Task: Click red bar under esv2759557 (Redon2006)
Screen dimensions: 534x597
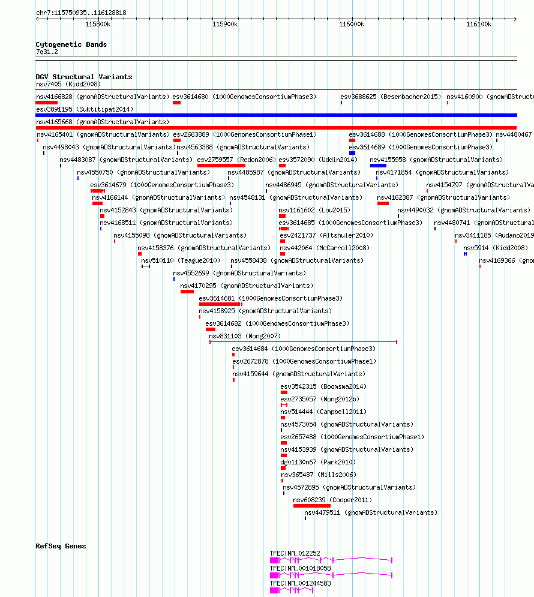Action: [221, 166]
